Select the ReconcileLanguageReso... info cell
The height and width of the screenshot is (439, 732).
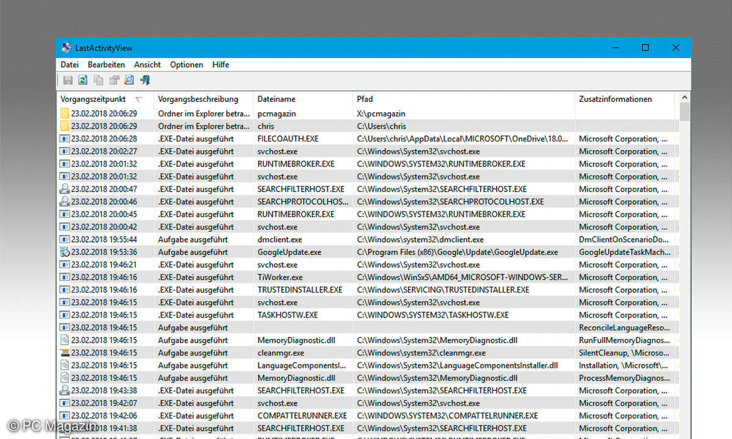pos(625,327)
